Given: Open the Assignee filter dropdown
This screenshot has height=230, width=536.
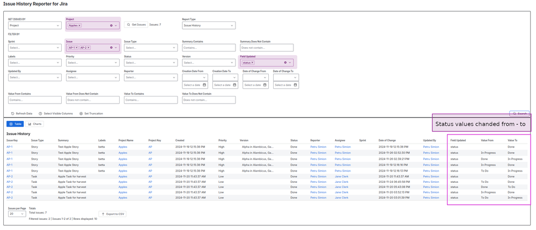Looking at the screenshot, I should (93, 78).
